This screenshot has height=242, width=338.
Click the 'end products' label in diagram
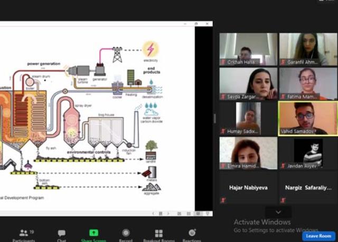(152, 70)
